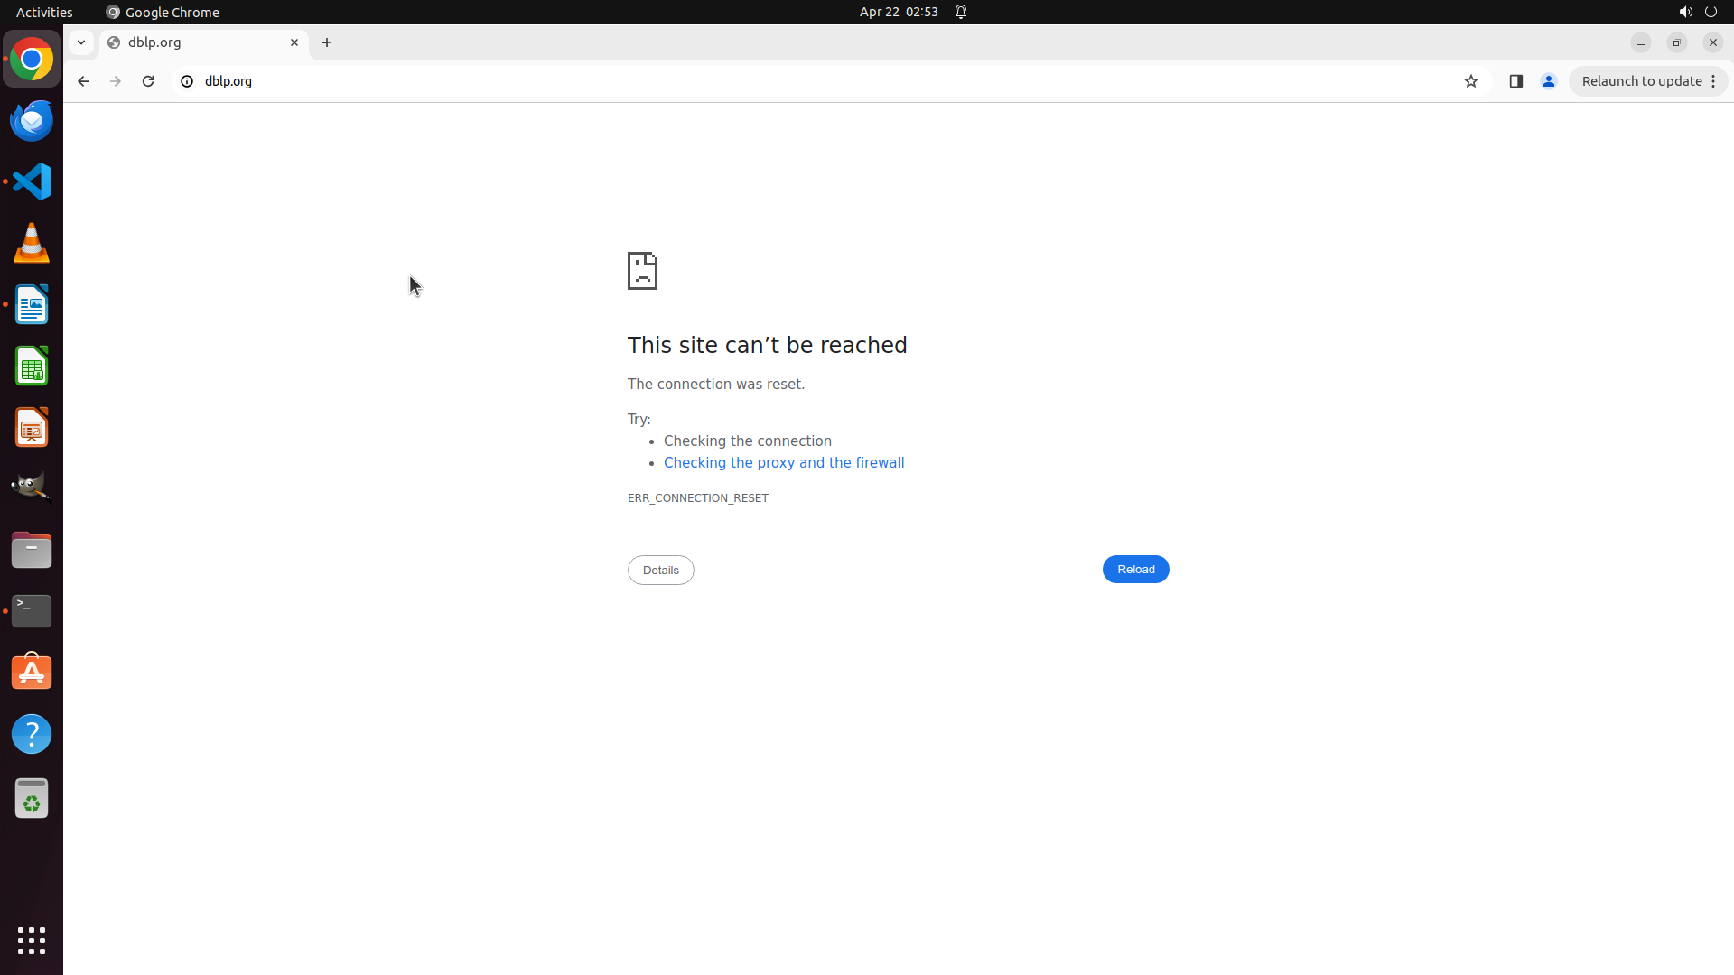Go back to the previous page
This screenshot has width=1734, height=975.
[x=83, y=81]
